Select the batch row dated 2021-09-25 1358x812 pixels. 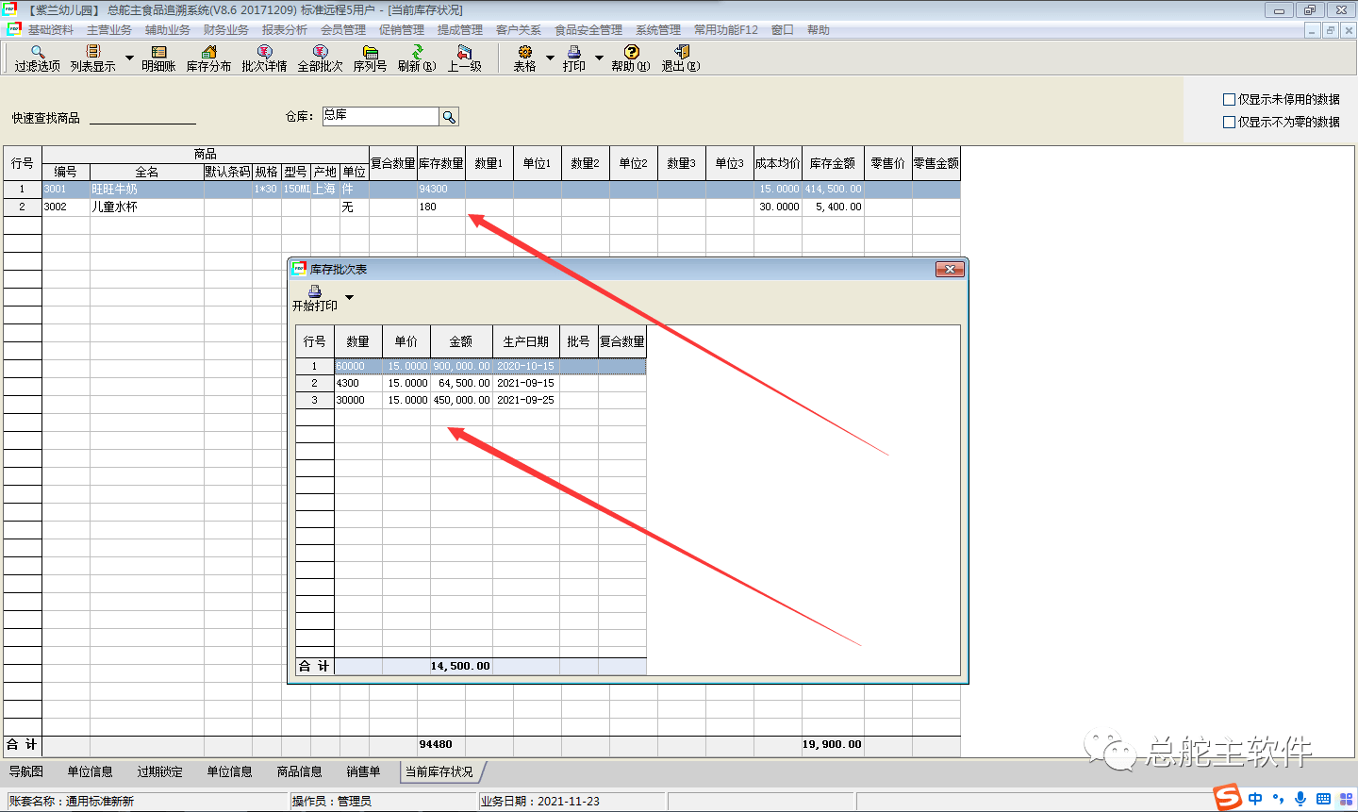pos(472,400)
